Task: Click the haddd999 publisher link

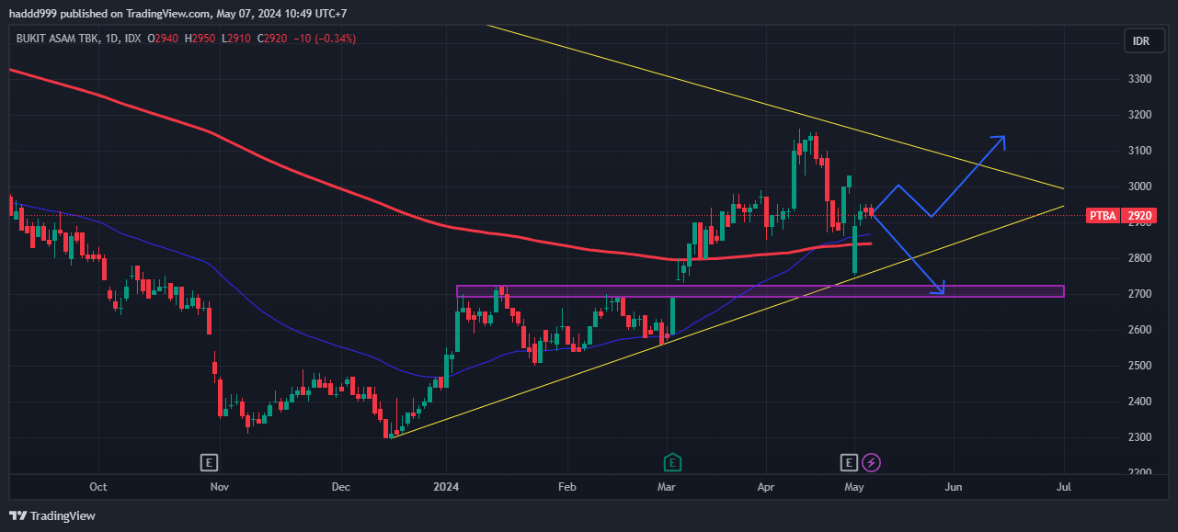Action: (x=31, y=13)
